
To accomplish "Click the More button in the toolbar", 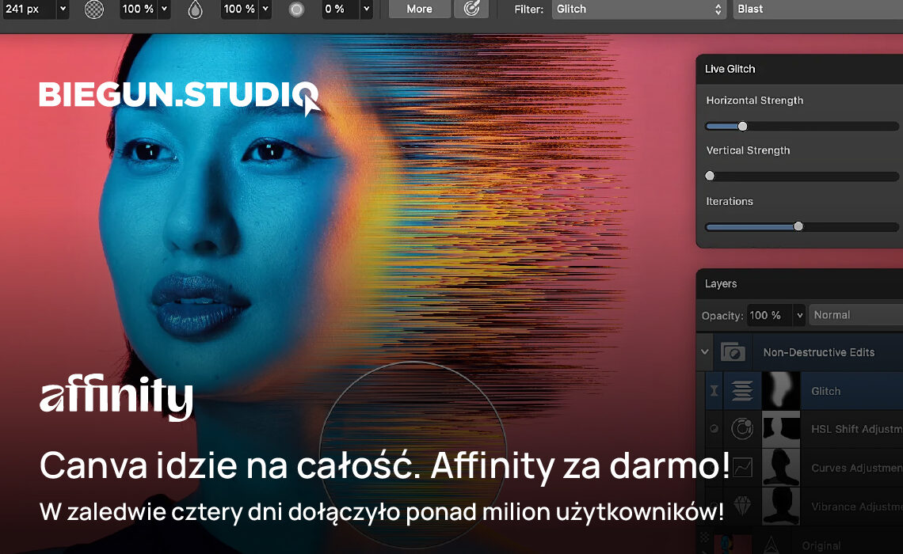I will click(x=419, y=9).
